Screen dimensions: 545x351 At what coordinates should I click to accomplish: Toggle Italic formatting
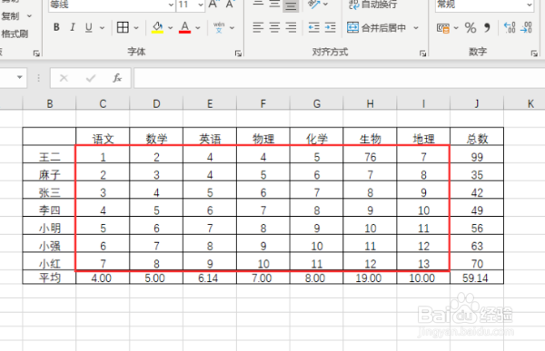click(73, 27)
